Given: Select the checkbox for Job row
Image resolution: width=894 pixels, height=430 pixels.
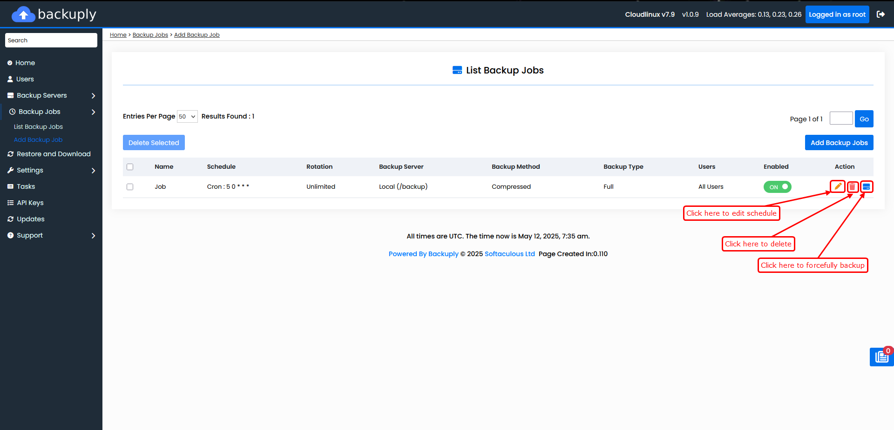Looking at the screenshot, I should pos(130,187).
